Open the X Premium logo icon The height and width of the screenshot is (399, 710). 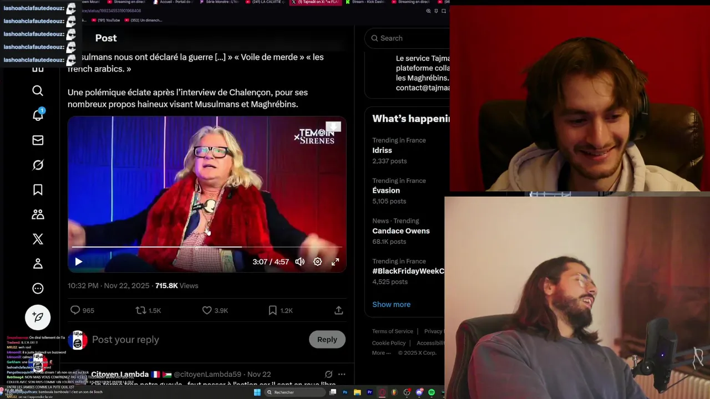coord(38,239)
